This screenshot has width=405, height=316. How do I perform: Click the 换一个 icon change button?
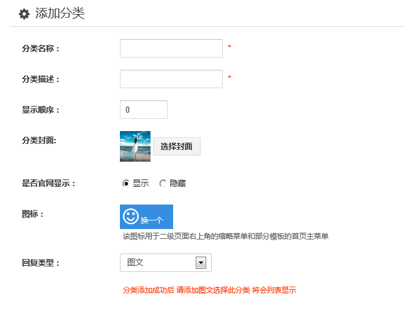(146, 217)
